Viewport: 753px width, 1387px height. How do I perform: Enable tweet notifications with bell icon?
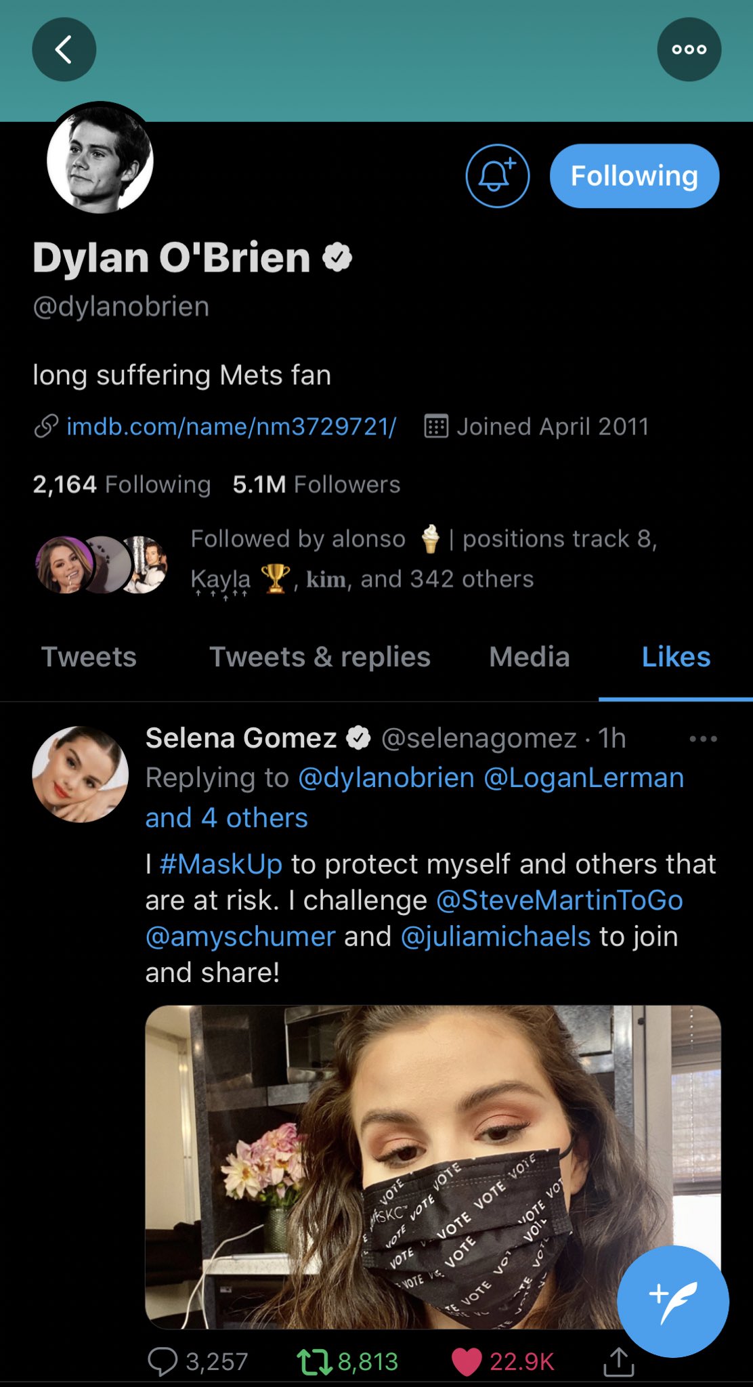497,176
